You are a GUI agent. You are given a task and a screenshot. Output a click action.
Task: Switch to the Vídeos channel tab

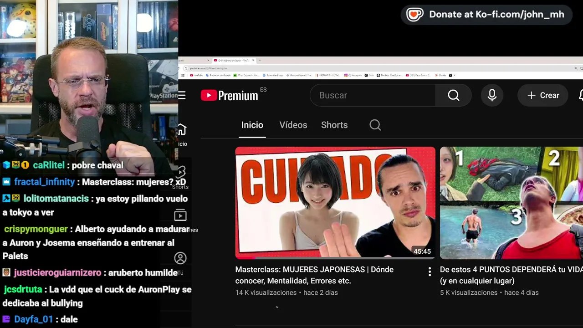pyautogui.click(x=293, y=125)
